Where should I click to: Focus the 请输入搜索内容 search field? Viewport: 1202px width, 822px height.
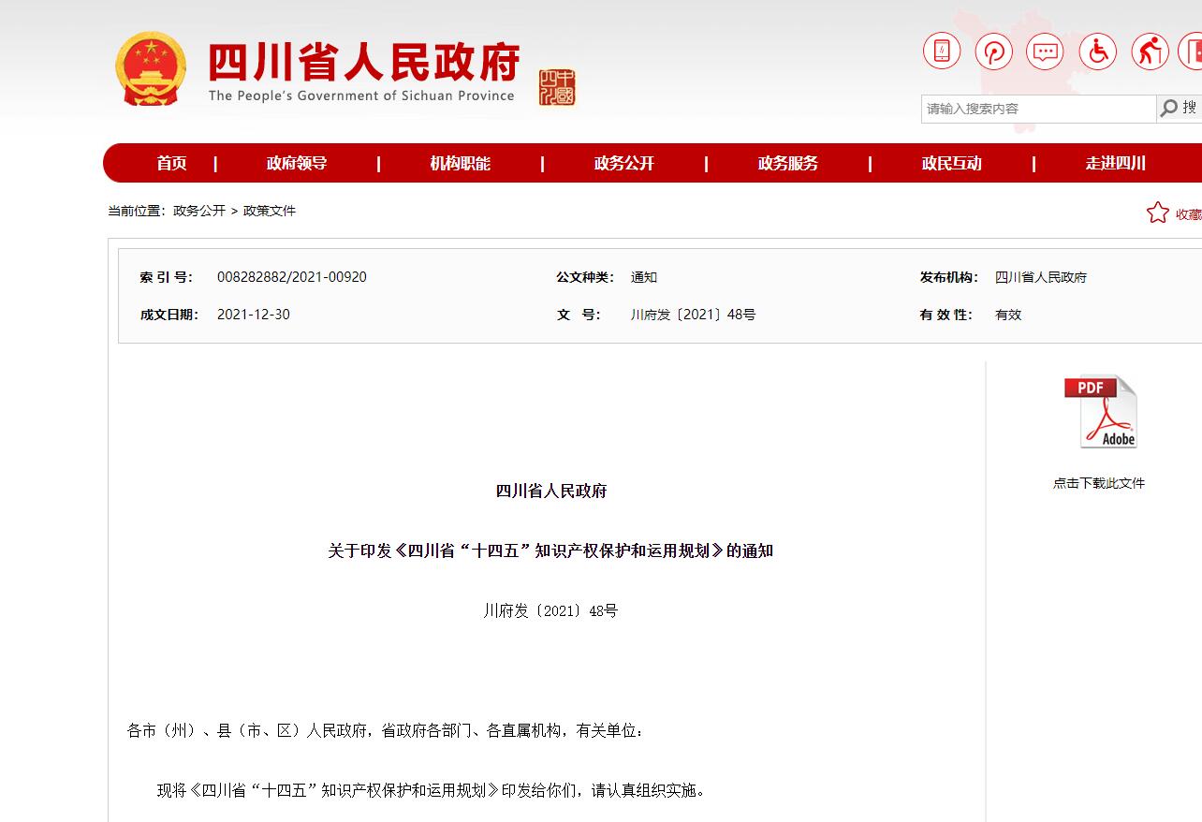click(1037, 109)
